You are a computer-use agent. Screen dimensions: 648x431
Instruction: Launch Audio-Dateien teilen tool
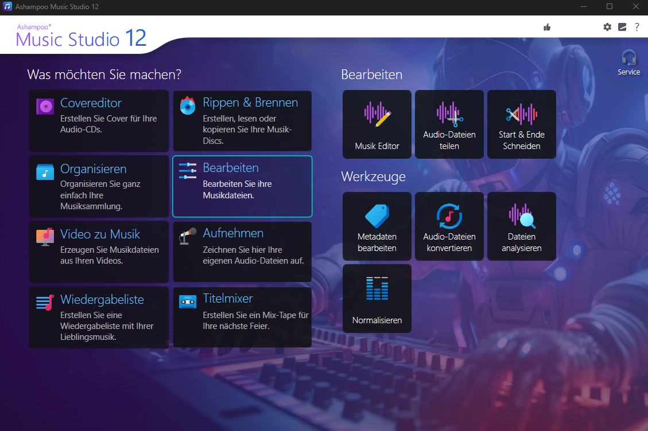[x=449, y=124]
